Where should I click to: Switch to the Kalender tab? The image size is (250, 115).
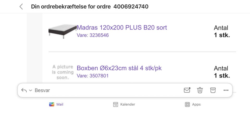point(124,104)
